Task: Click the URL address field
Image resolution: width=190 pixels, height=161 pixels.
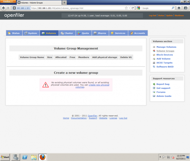Action: point(78,8)
